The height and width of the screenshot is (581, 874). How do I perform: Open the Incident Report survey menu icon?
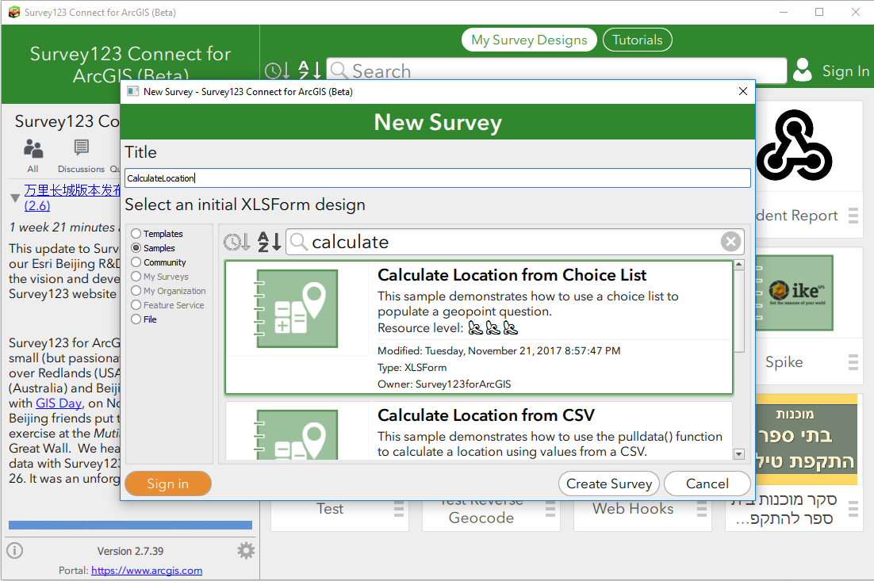point(853,216)
